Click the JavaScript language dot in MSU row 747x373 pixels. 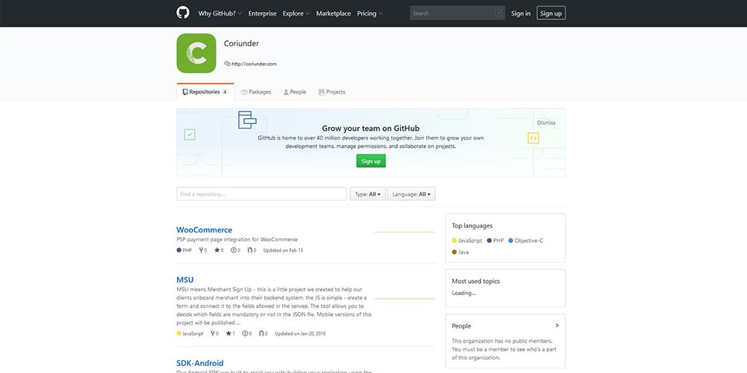pos(179,334)
